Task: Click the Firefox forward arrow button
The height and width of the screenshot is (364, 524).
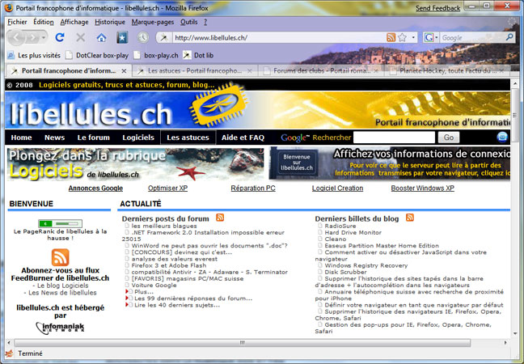Action: (x=33, y=37)
